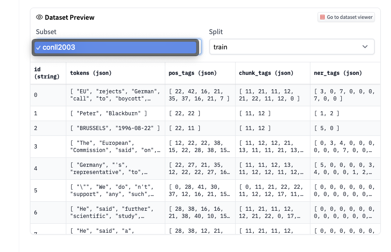Click the Split dropdown chevron arrow
This screenshot has width=391, height=252.
click(x=365, y=47)
